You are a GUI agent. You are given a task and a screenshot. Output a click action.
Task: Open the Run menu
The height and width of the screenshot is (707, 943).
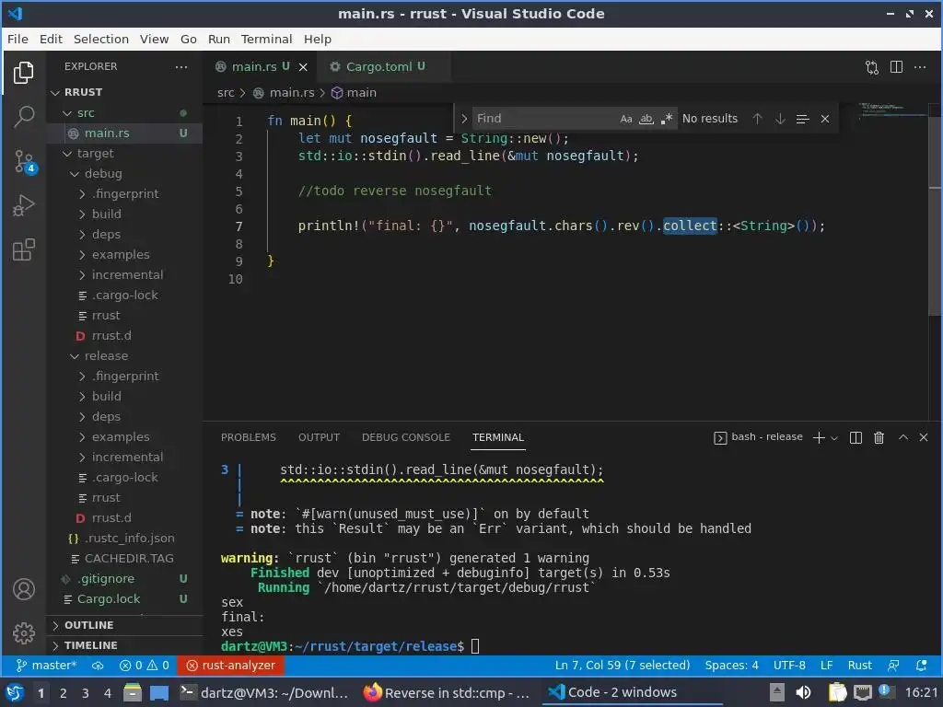click(219, 39)
